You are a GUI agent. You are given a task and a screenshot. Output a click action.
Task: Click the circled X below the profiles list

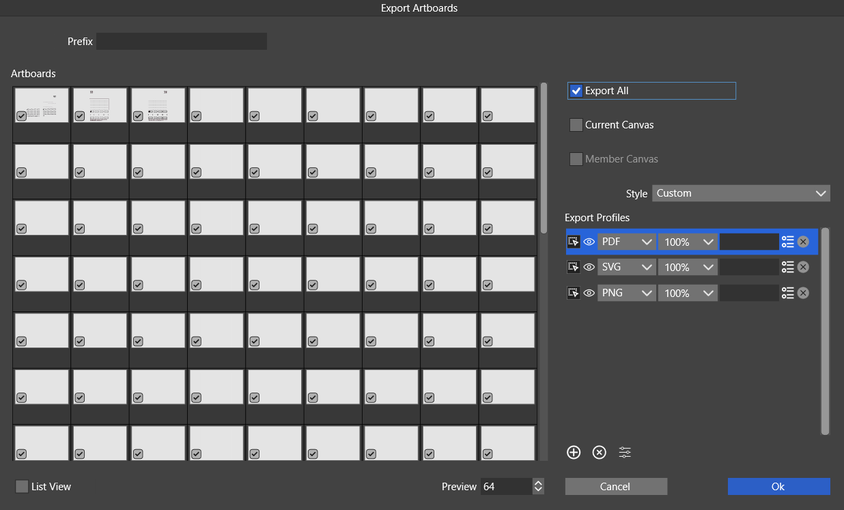tap(600, 452)
